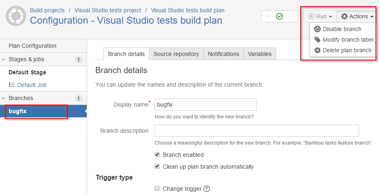Open the Notifications tab
380x194 pixels.
pos(223,54)
